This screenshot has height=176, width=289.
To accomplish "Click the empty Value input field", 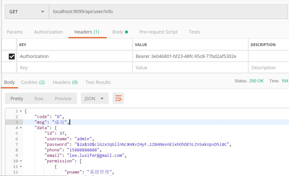I will point(190,67).
